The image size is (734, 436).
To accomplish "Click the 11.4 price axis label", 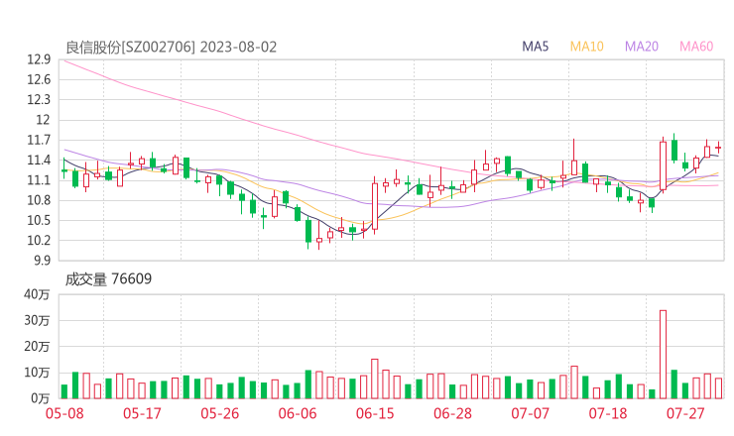I will coord(39,160).
